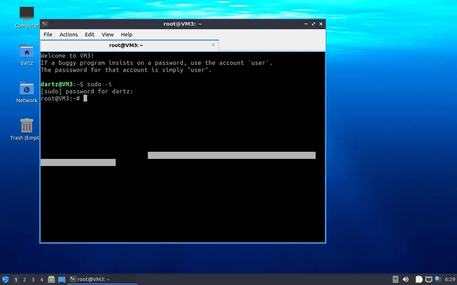The image size is (457, 285).
Task: Open the wired network tray icon
Action: click(429, 279)
